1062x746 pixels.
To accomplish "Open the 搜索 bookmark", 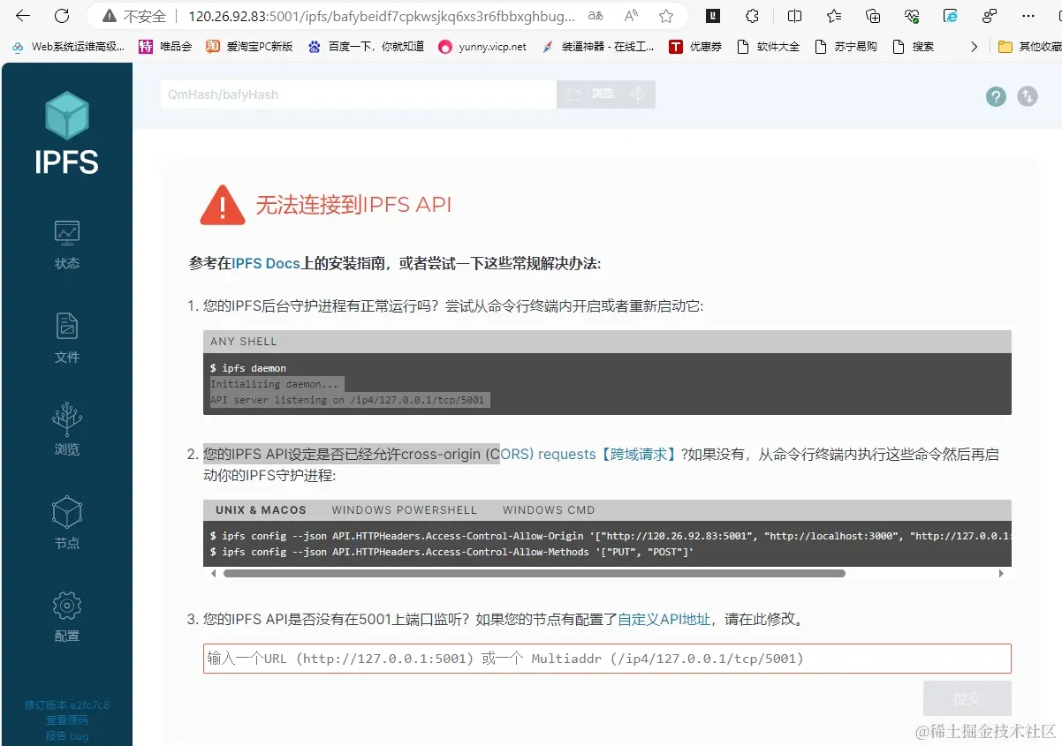I will pos(914,47).
